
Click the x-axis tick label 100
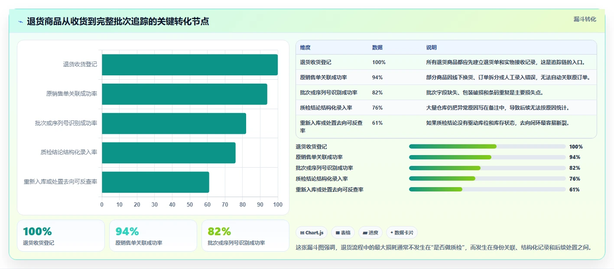click(278, 204)
